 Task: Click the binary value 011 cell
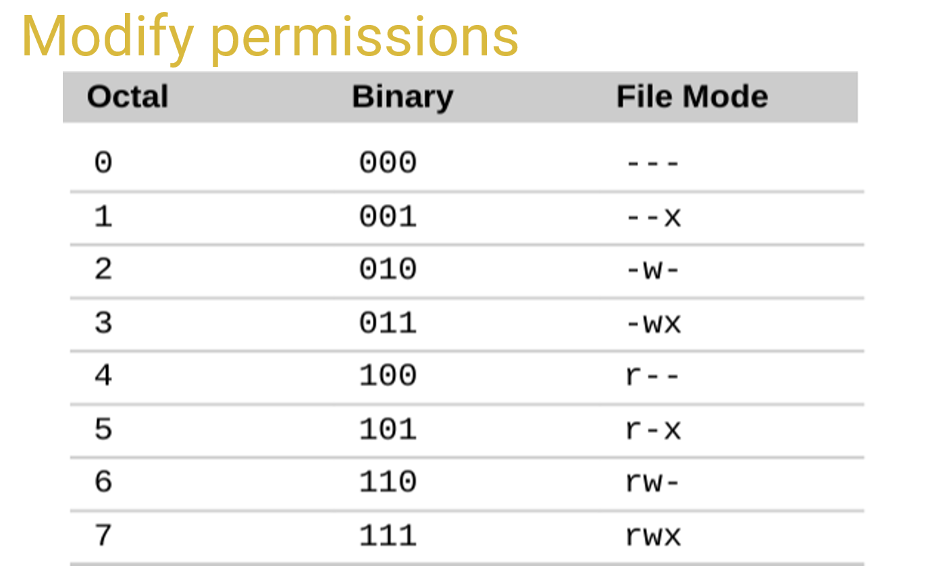388,323
